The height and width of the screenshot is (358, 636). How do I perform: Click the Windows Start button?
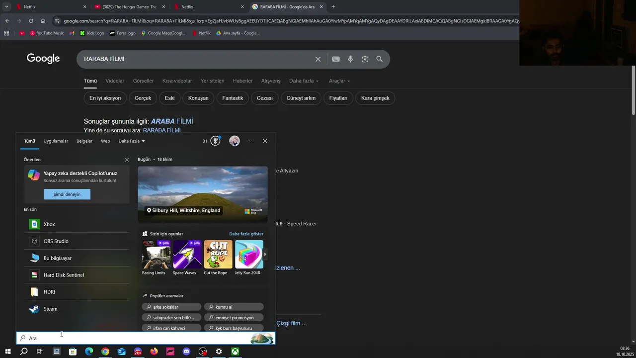pyautogui.click(x=8, y=352)
